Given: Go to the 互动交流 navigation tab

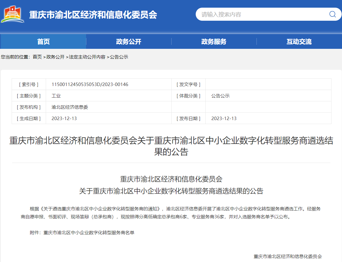Looking at the screenshot, I should tap(299, 42).
